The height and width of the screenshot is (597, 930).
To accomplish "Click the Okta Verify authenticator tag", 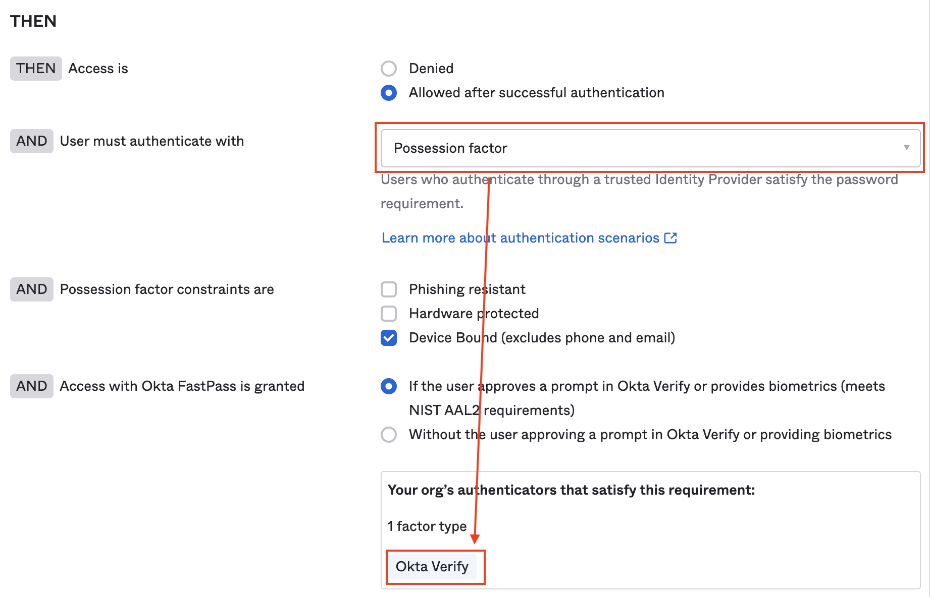I will point(432,567).
